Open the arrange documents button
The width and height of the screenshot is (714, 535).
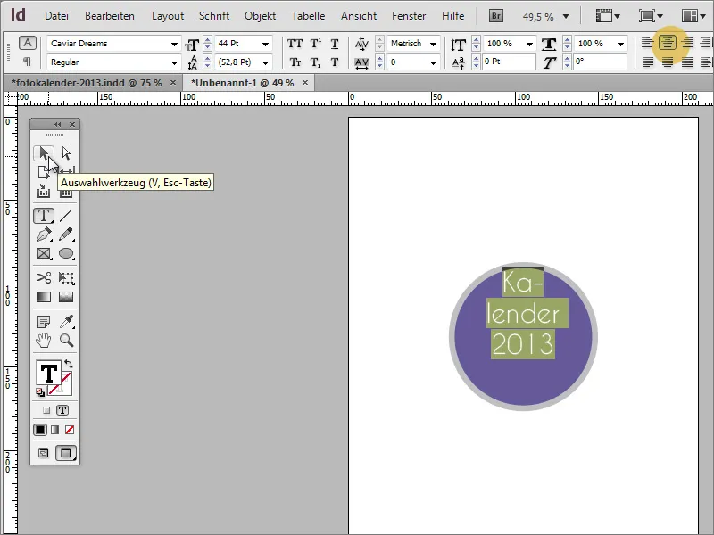pyautogui.click(x=693, y=16)
